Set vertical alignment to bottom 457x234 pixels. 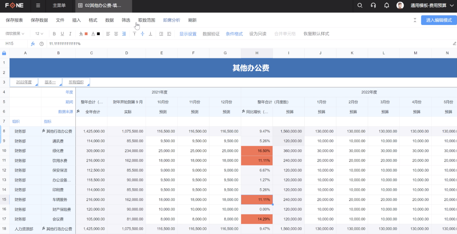click(150, 34)
